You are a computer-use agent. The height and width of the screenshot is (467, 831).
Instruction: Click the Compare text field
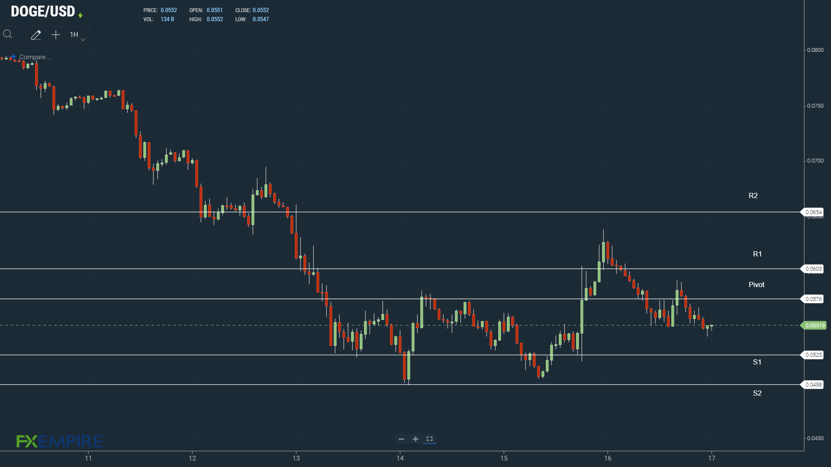(35, 57)
